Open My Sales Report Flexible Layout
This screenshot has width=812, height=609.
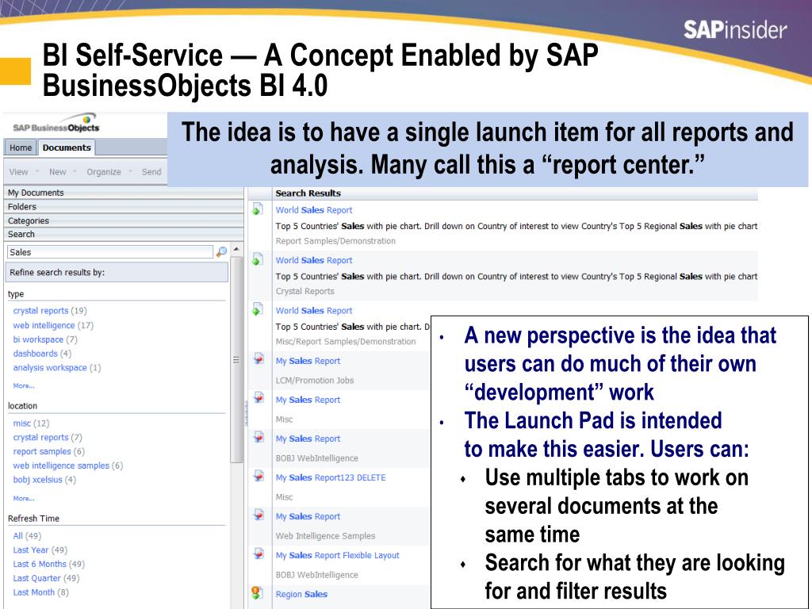337,554
